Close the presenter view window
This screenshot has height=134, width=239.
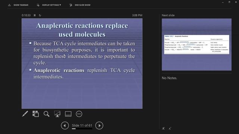(236, 2)
